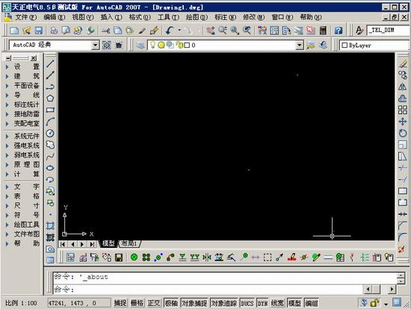The height and width of the screenshot is (309, 411).
Task: Select the Polygon drawing tool
Action: [50, 99]
